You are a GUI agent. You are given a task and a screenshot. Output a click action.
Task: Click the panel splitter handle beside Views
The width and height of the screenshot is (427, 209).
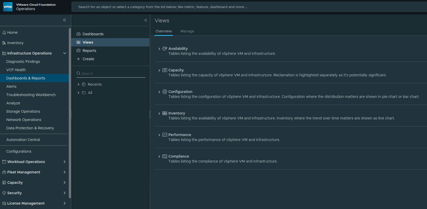tap(150, 114)
